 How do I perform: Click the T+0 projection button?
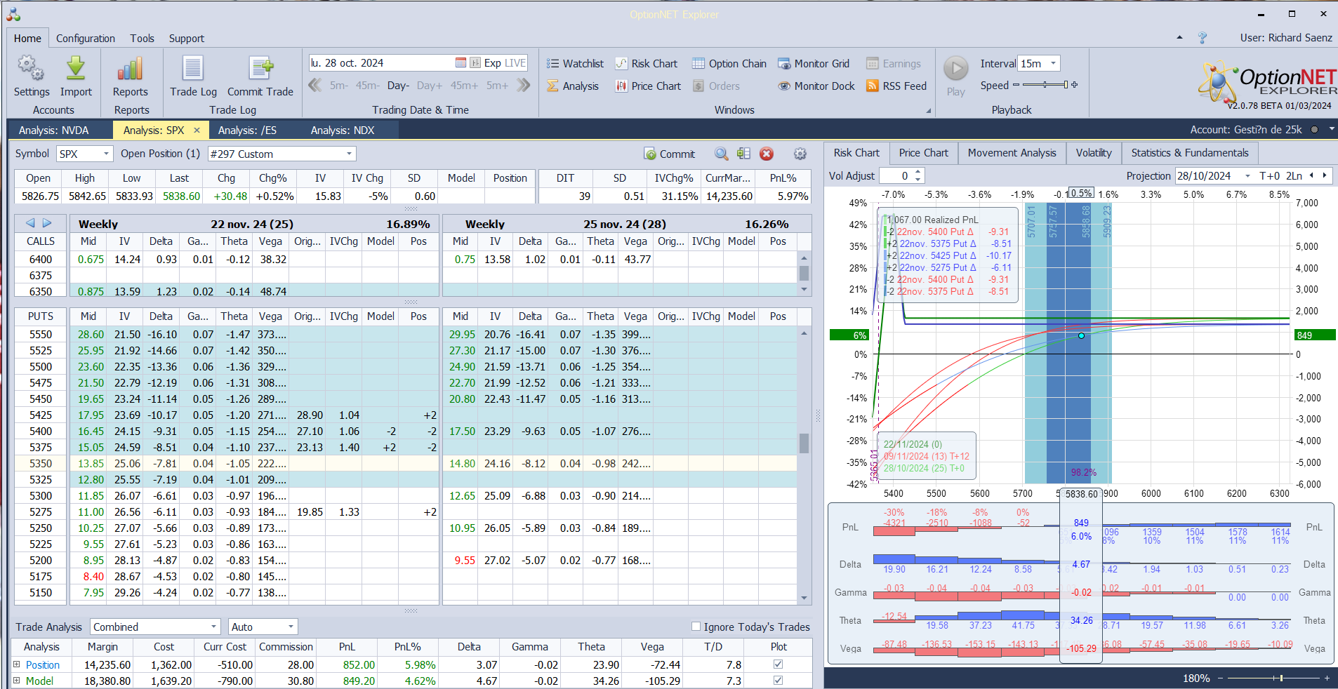(x=1269, y=176)
